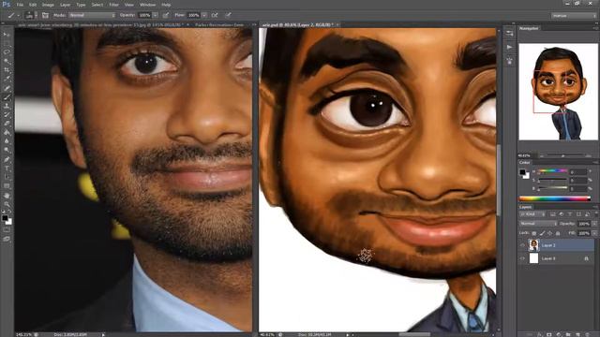
Task: Select the Path Selection tool
Action: [7, 177]
